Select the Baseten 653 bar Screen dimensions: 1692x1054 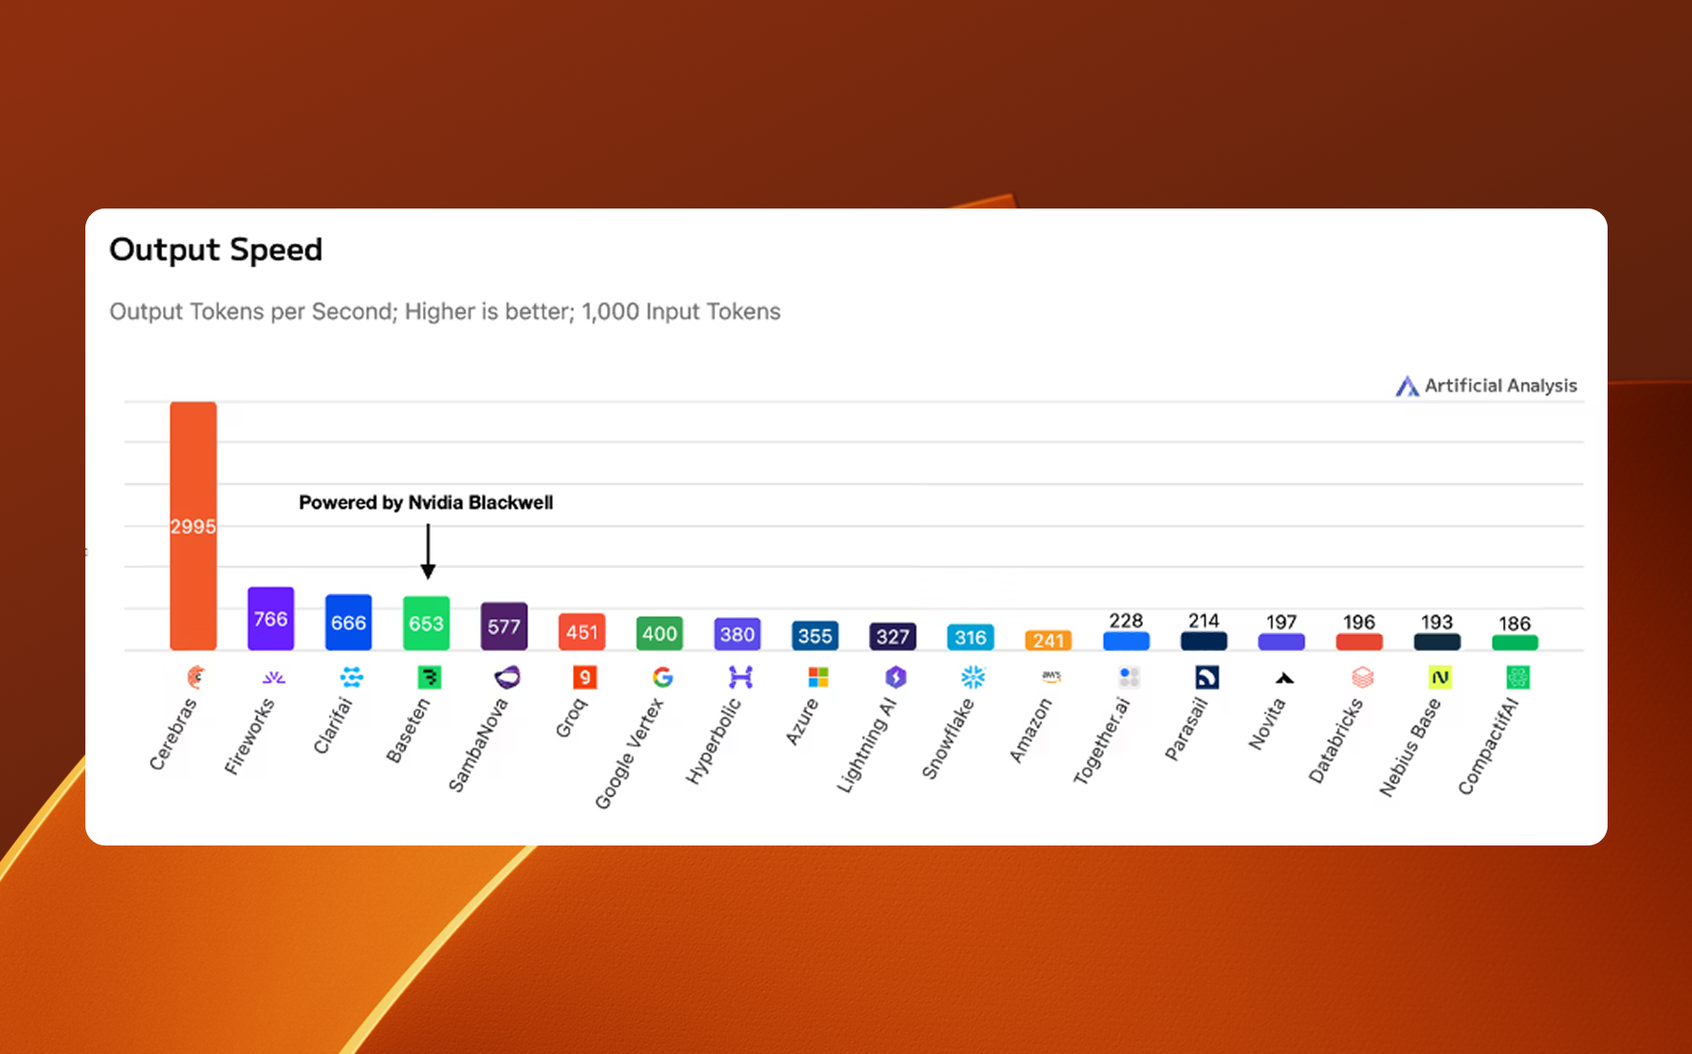[426, 623]
